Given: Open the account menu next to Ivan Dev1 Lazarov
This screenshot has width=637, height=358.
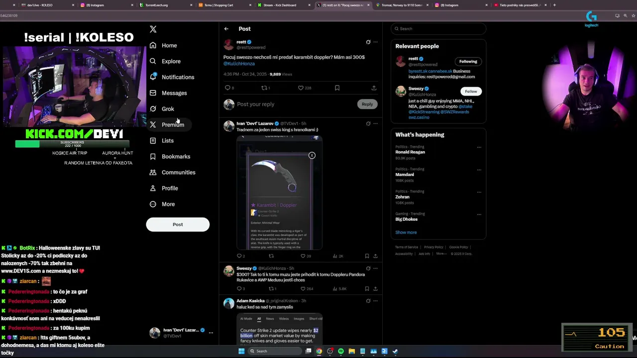Looking at the screenshot, I should tap(211, 333).
